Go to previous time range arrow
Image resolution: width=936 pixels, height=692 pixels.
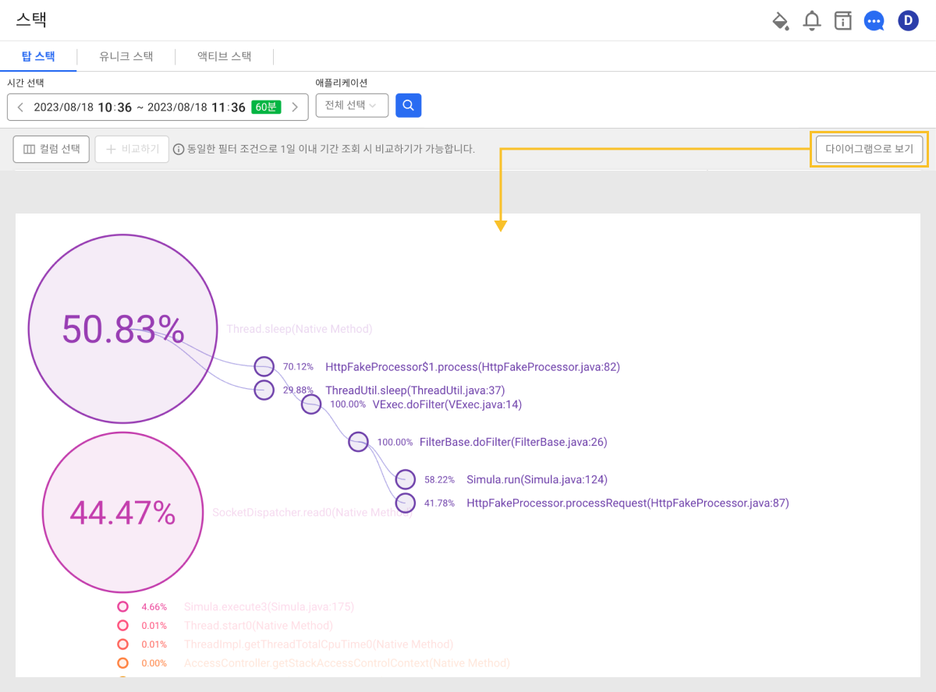coord(20,107)
